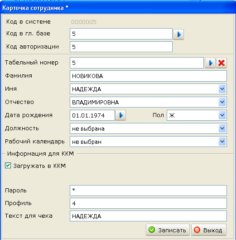Screen dimensions: 236x240
Task: Open the Должность dropdown
Action: click(222, 128)
